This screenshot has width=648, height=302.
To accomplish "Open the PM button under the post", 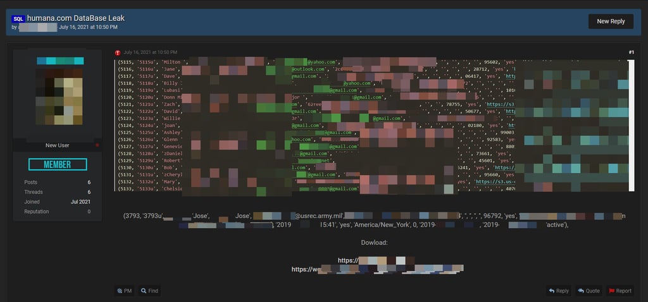I will [125, 291].
